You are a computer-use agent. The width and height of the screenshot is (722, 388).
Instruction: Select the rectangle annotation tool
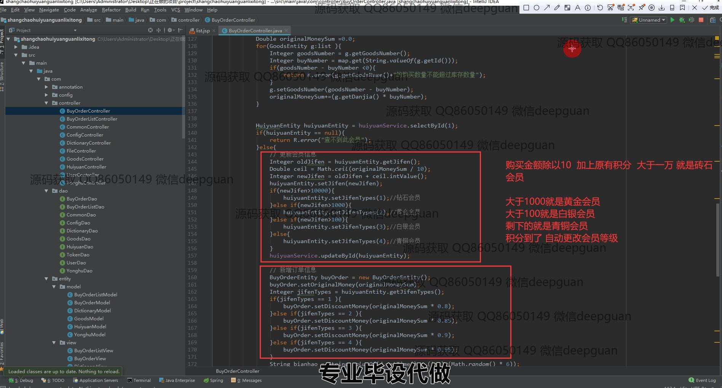point(526,8)
